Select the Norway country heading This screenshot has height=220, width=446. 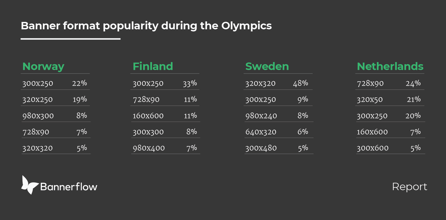click(x=43, y=66)
